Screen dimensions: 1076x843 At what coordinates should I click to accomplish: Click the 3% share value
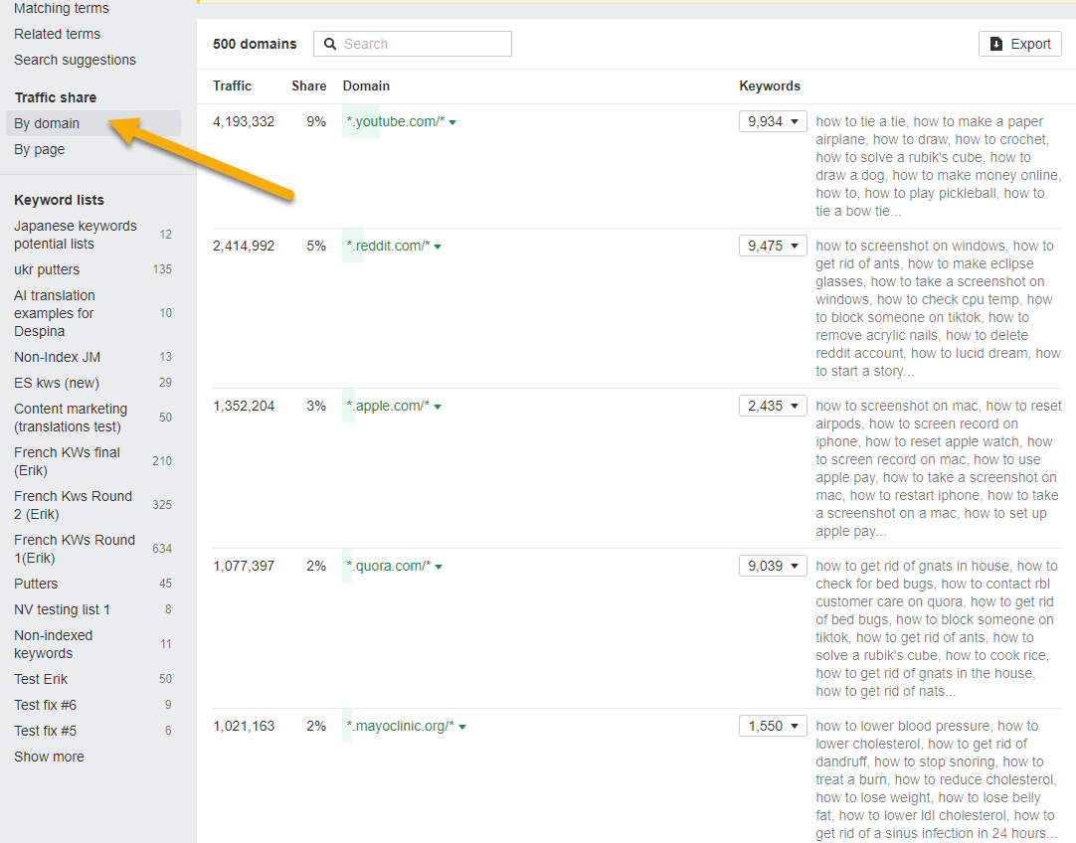pos(316,406)
